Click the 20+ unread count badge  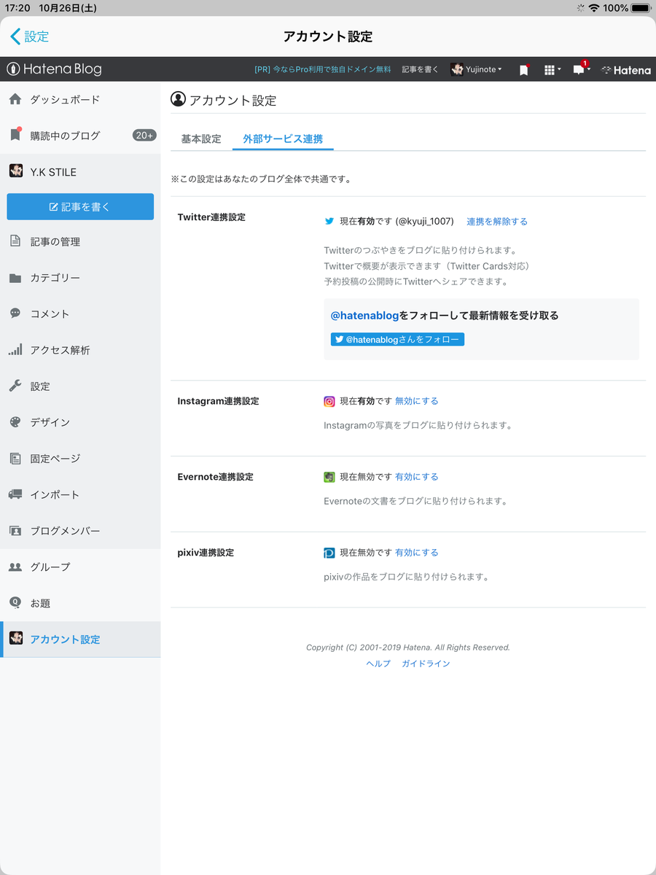144,136
